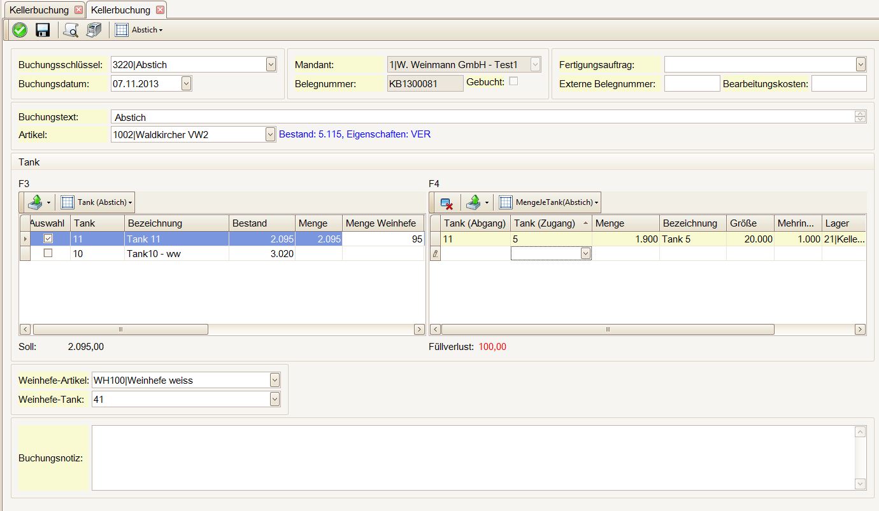Screen dimensions: 879x511
Task: Click the F3 grid scroll right arrow
Action: point(418,330)
